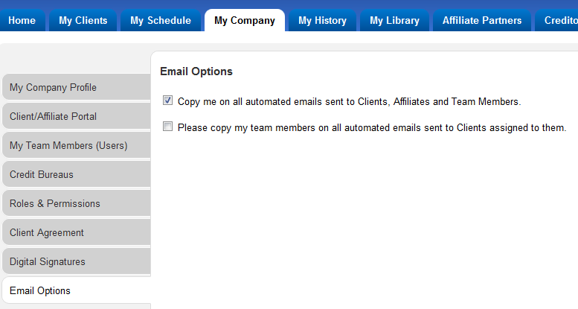
Task: Open the Home tab
Action: tap(22, 20)
